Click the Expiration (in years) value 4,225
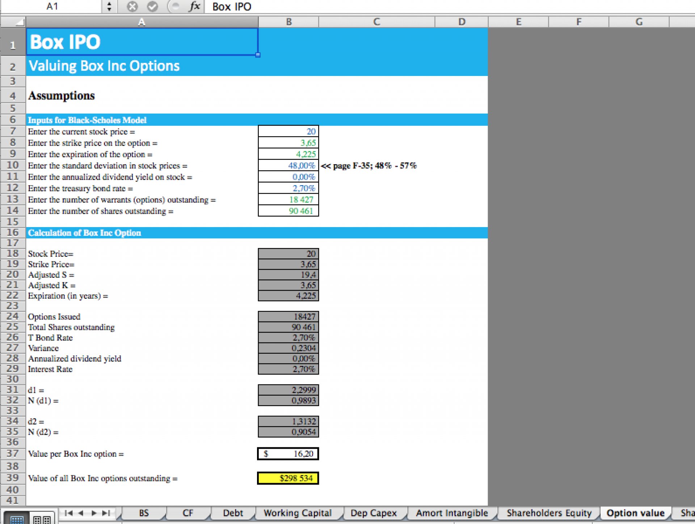This screenshot has height=524, width=695. point(288,296)
